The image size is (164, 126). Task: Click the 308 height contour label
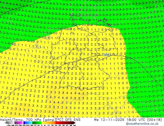107,55
